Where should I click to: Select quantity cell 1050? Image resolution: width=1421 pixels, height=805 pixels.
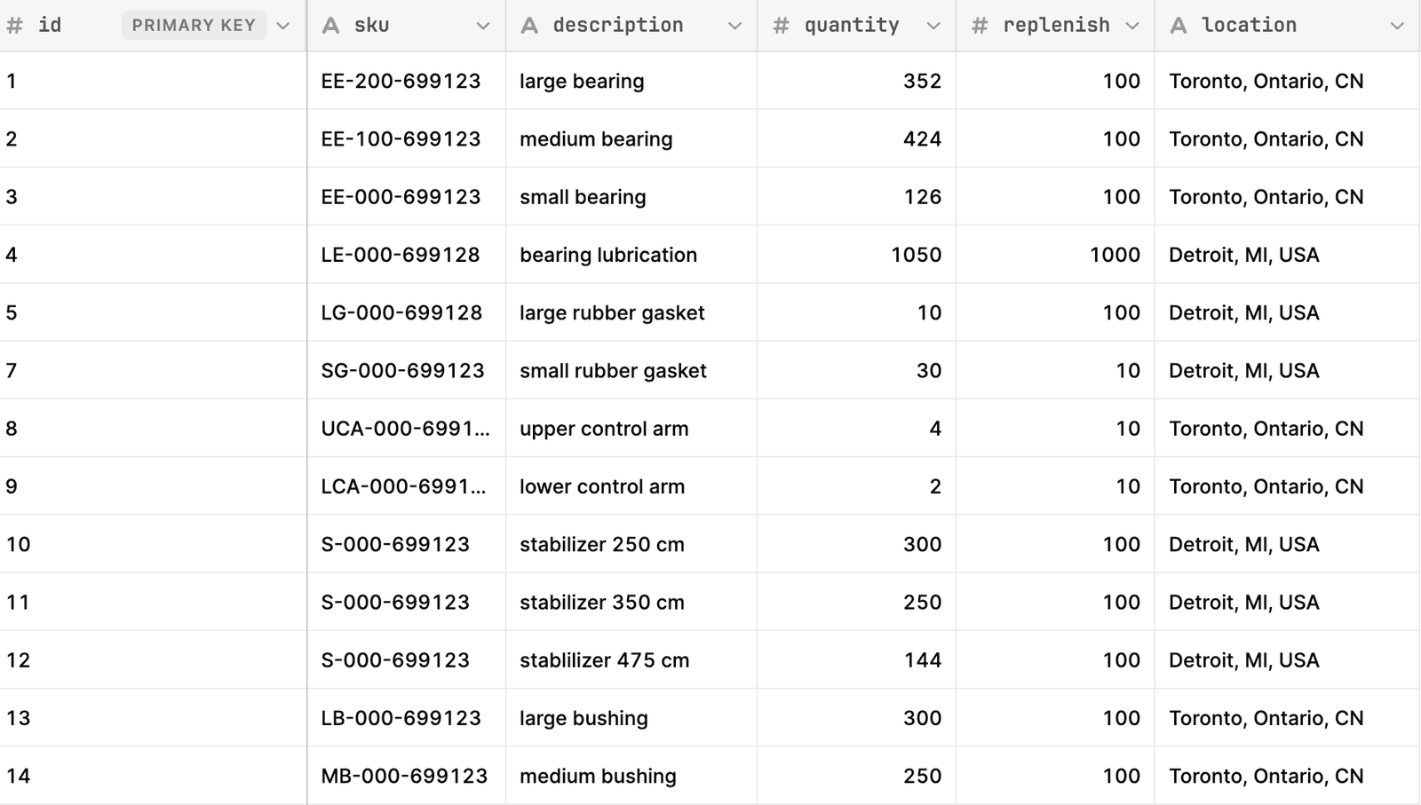pos(856,255)
